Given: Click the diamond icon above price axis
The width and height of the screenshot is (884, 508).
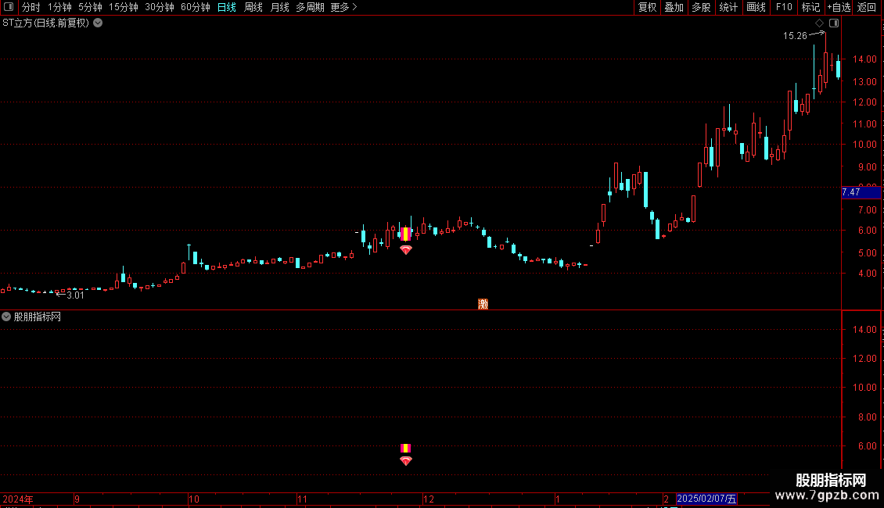Looking at the screenshot, I should point(820,23).
